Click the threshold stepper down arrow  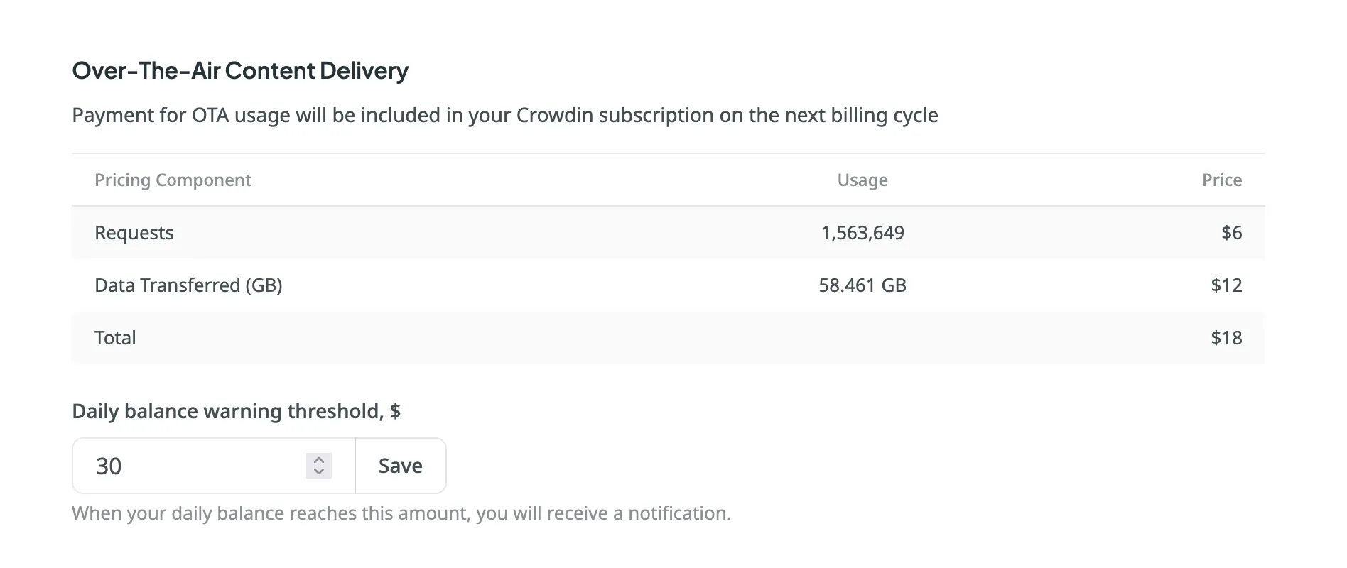[318, 471]
